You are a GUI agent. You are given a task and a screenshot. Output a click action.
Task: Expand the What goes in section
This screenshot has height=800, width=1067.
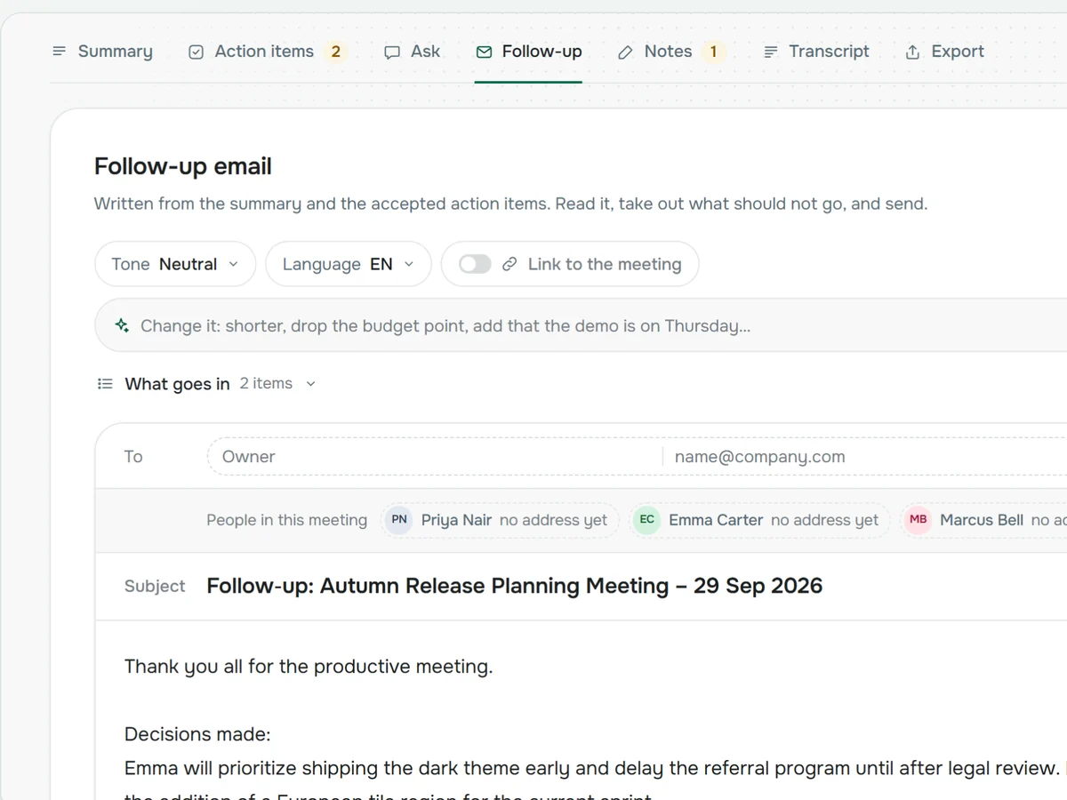tap(206, 384)
